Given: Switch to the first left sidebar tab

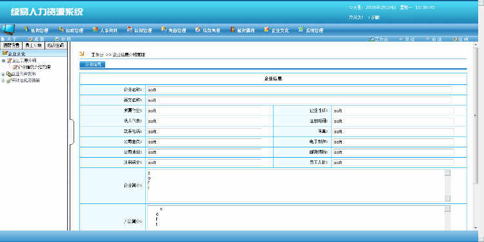Looking at the screenshot, I should coord(12,45).
